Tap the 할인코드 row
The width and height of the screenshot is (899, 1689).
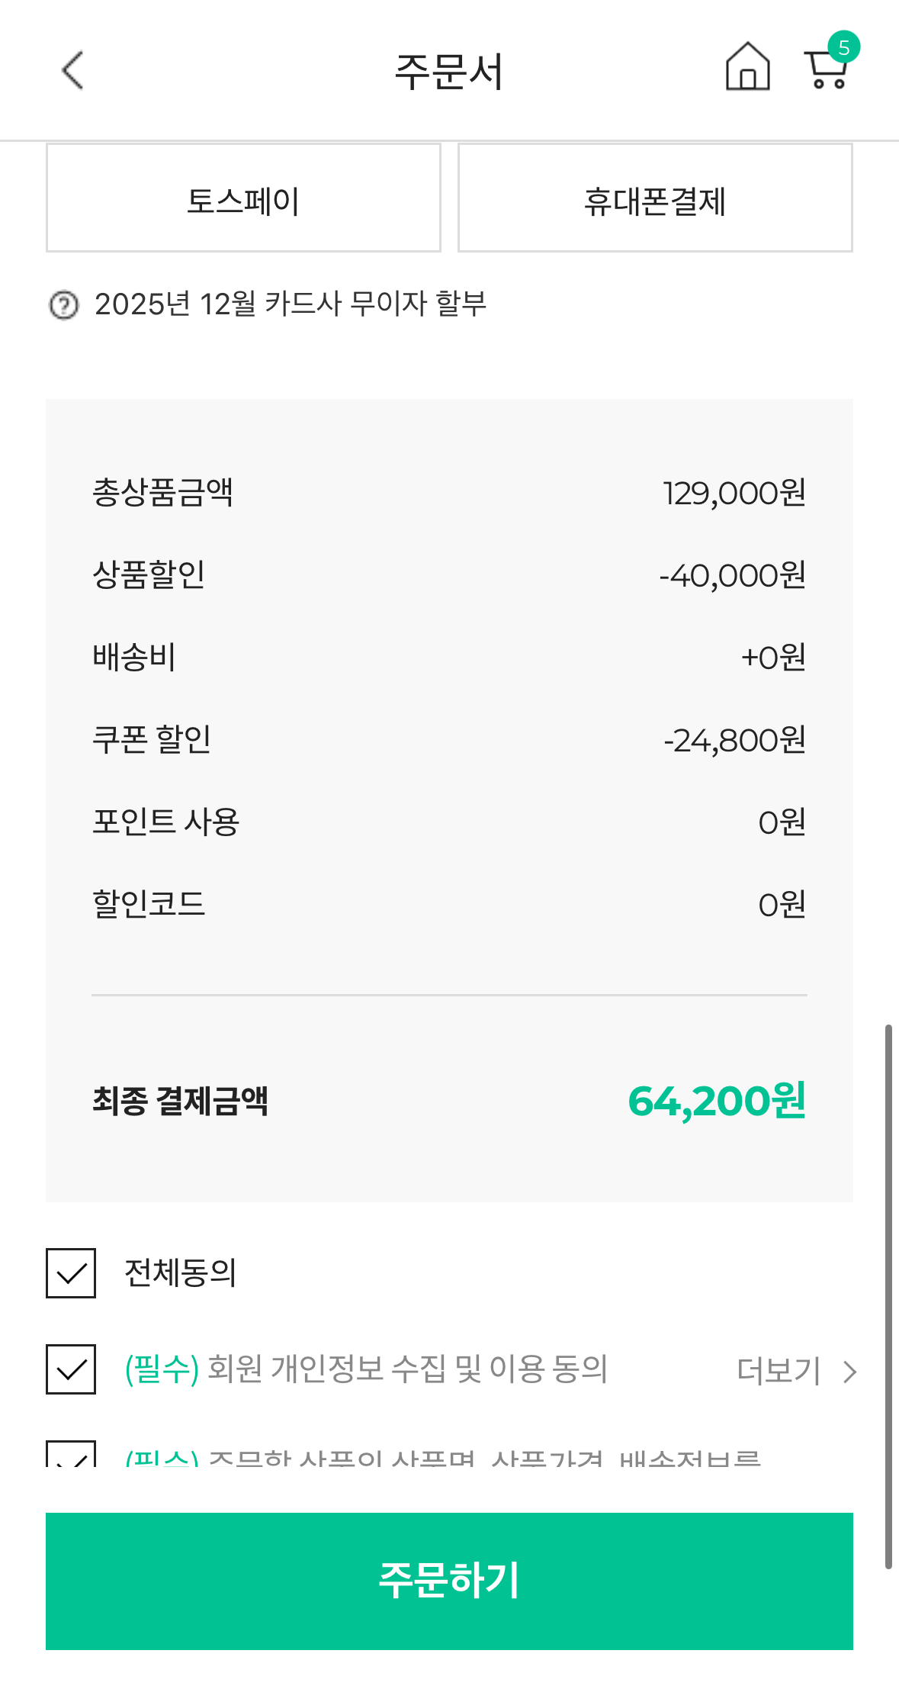(448, 904)
